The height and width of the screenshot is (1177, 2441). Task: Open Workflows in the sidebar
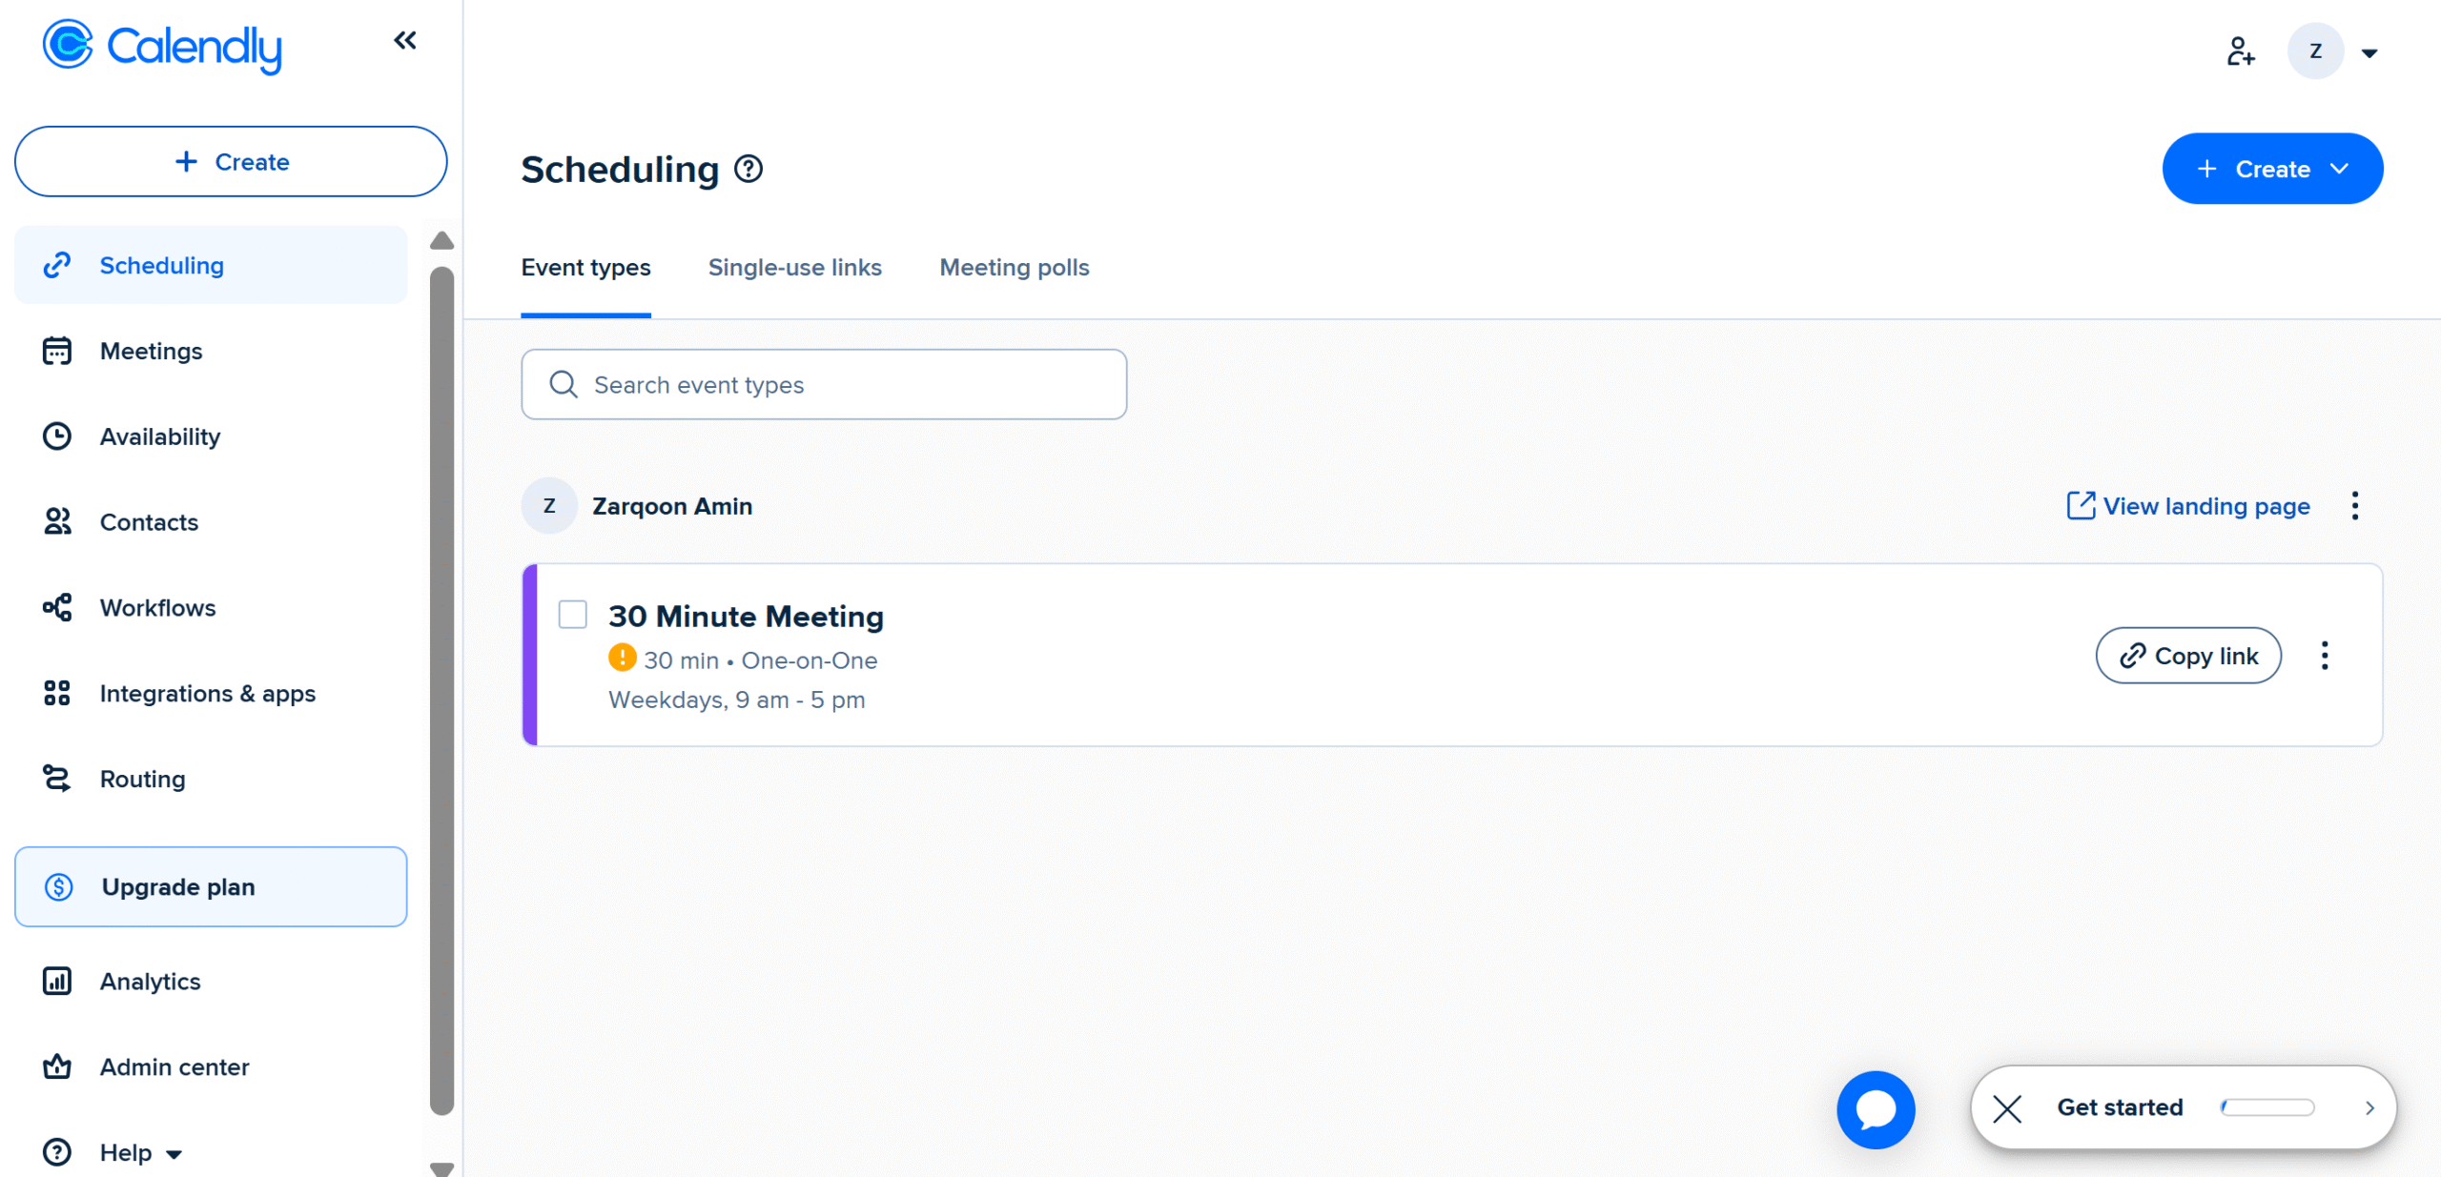click(211, 608)
